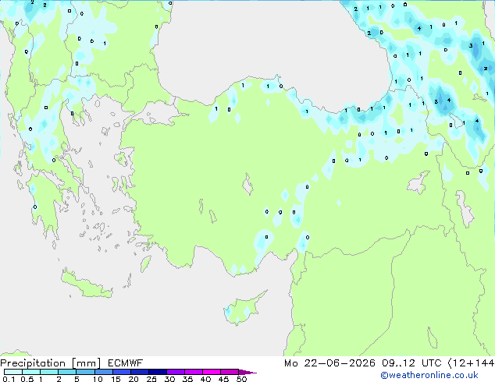Click the purple arrow tip above the 50 legend label
Screen dimensions: 495x382
(x=247, y=372)
